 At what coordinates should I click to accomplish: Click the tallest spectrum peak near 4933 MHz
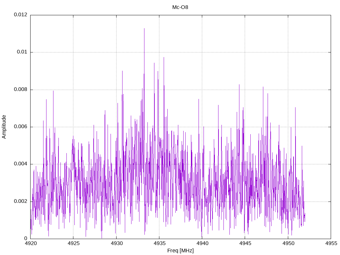coord(144,29)
